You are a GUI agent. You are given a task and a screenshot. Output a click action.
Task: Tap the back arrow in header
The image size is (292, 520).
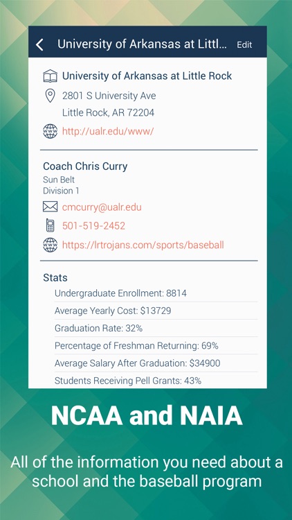point(39,44)
